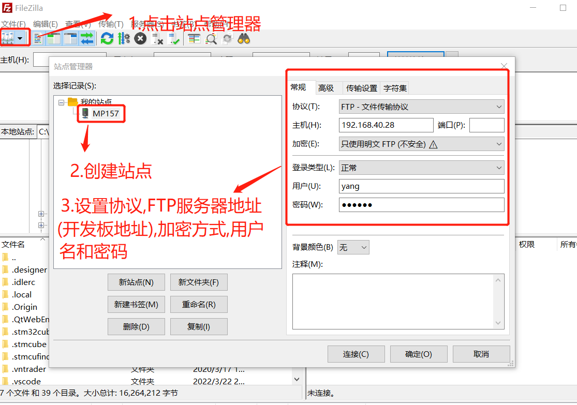Switch to the 高级 tab
Screen dimensions: 577x405
[327, 87]
